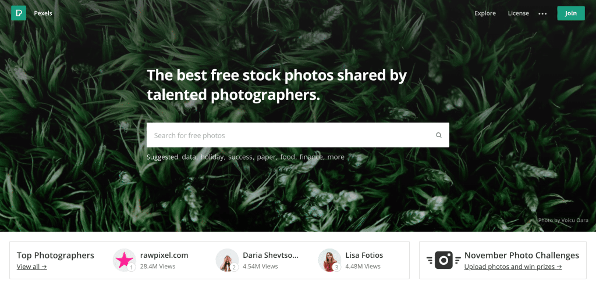Click the green Join button

[571, 13]
